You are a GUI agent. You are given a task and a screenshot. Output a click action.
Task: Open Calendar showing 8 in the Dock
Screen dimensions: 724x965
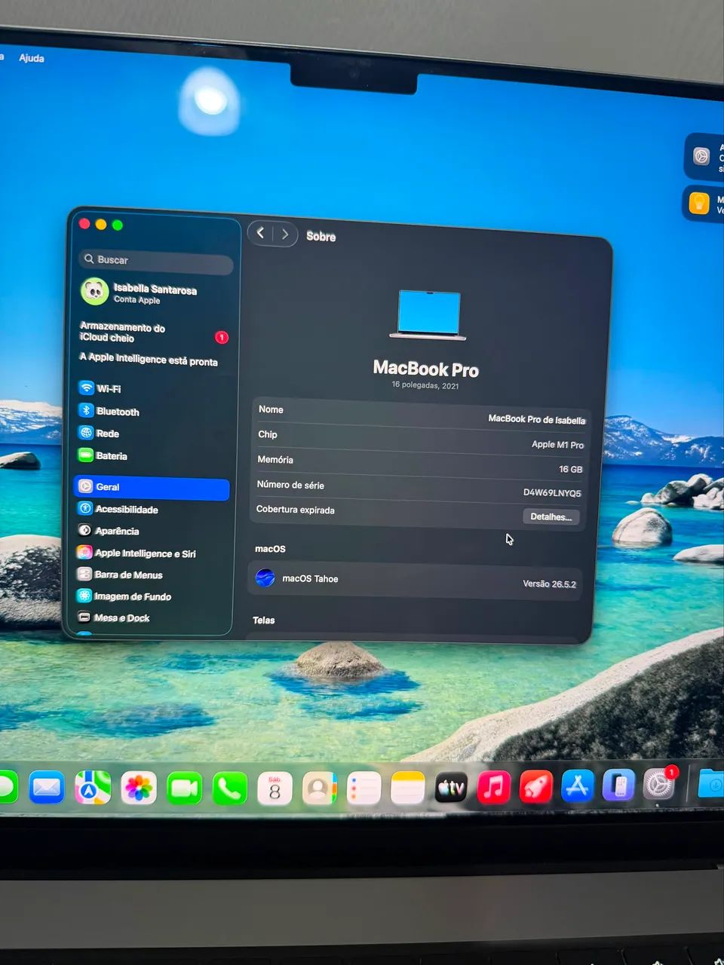(275, 789)
